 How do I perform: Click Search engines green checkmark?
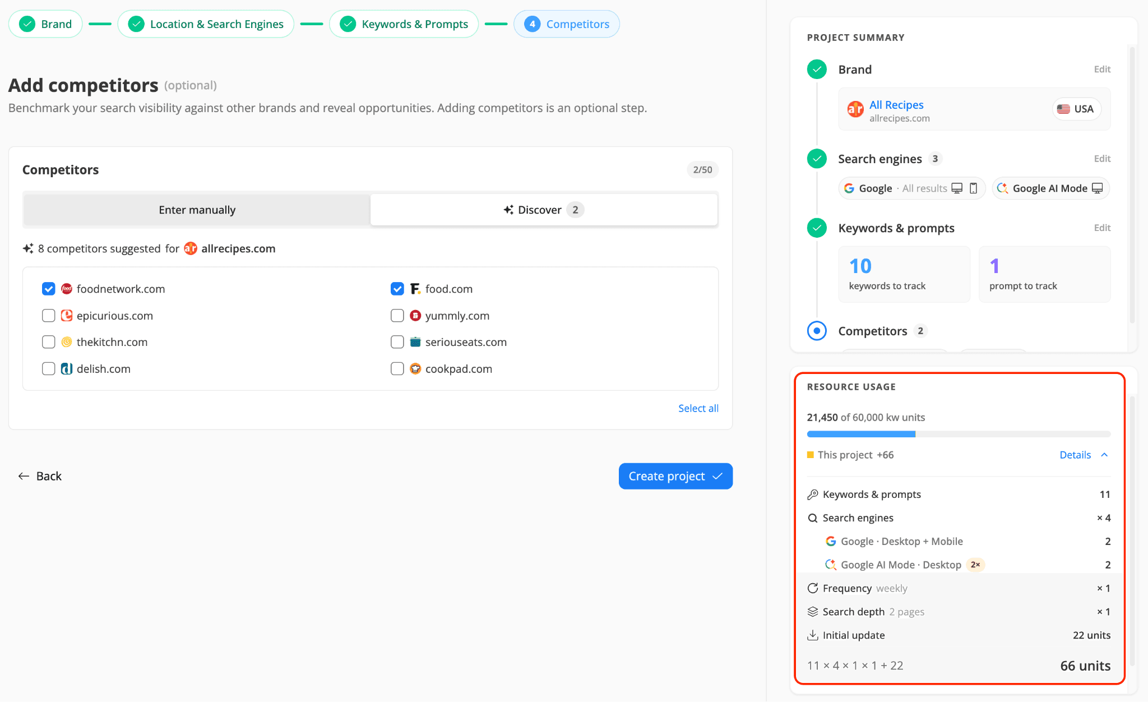(x=817, y=159)
